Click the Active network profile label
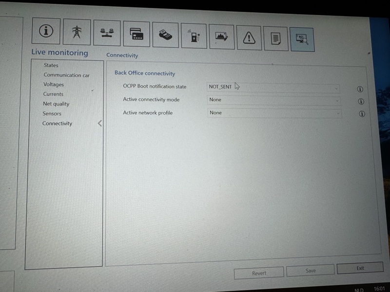The width and height of the screenshot is (390, 292). pos(148,113)
